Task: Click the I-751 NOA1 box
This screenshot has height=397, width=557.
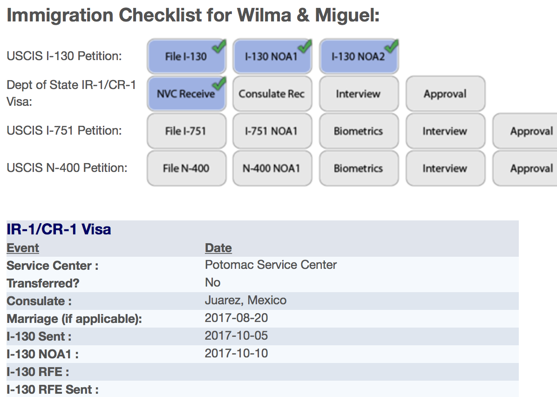Action: [272, 131]
